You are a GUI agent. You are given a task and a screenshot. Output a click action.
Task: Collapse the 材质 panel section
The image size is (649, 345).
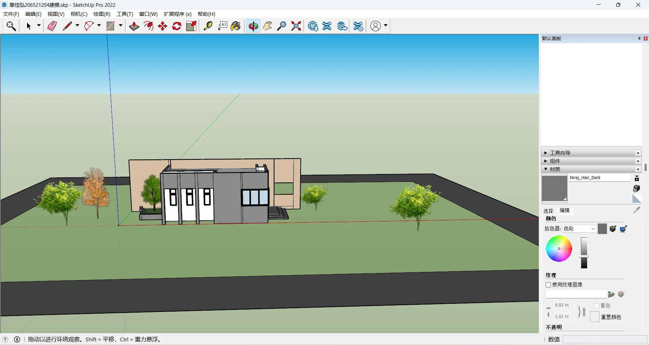click(546, 169)
